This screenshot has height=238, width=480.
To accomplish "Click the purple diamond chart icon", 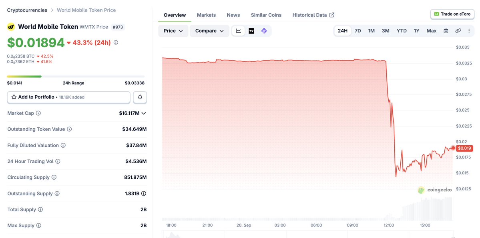I will [264, 31].
